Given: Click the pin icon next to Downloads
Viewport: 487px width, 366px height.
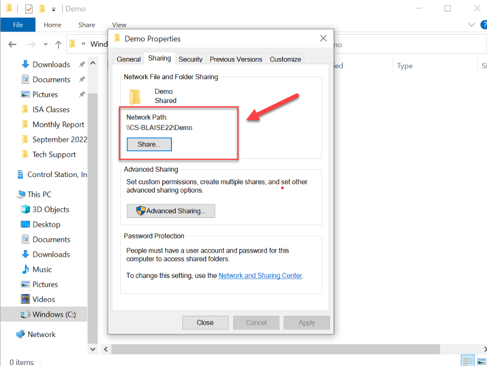Looking at the screenshot, I should coord(82,64).
